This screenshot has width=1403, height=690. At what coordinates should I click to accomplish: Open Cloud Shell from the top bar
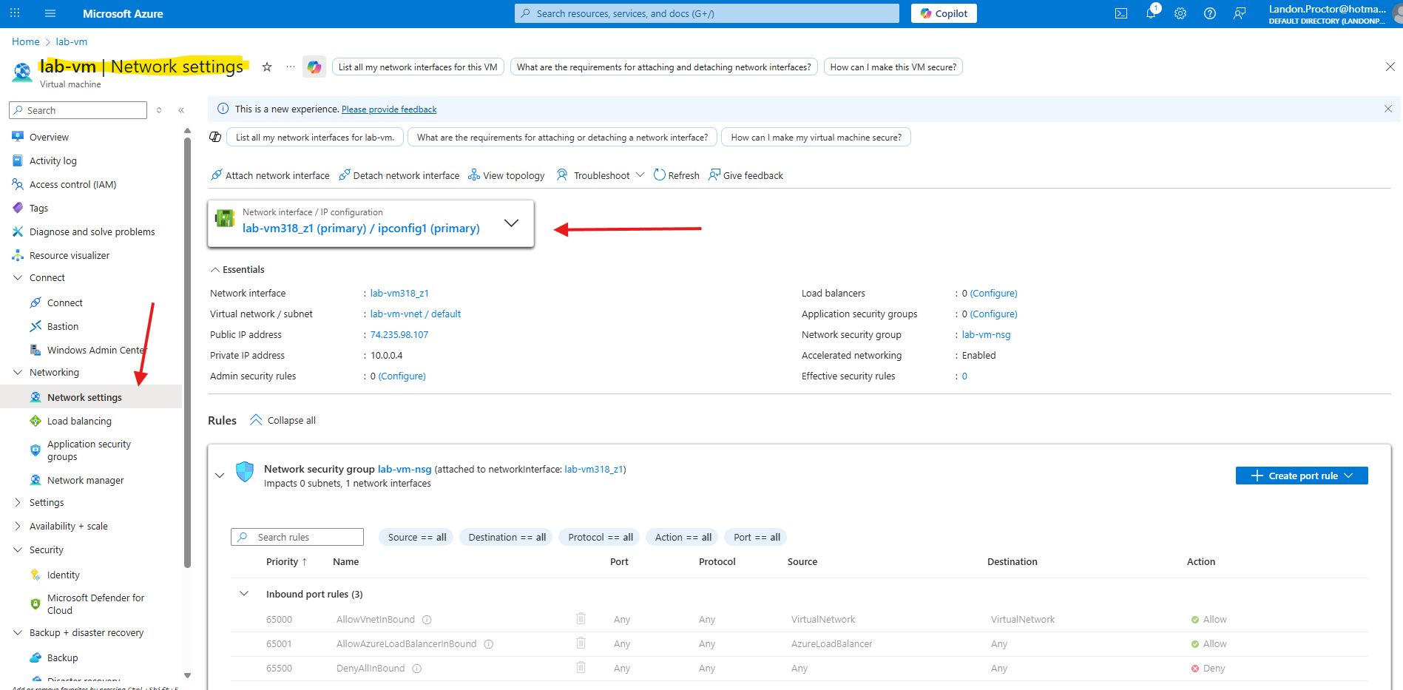1121,13
